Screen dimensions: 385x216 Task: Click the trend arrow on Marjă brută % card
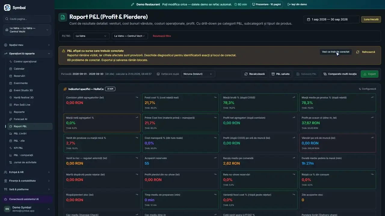(294, 97)
